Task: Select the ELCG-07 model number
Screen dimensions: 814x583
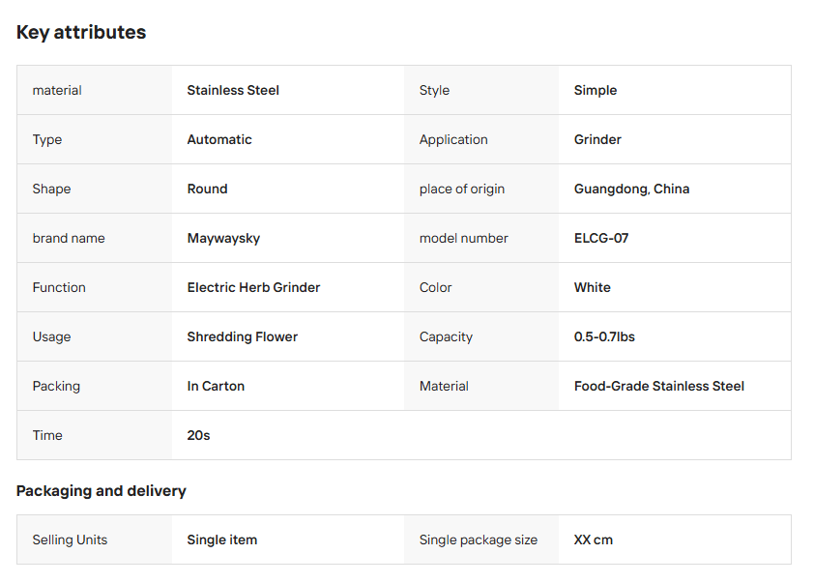Action: [x=601, y=238]
